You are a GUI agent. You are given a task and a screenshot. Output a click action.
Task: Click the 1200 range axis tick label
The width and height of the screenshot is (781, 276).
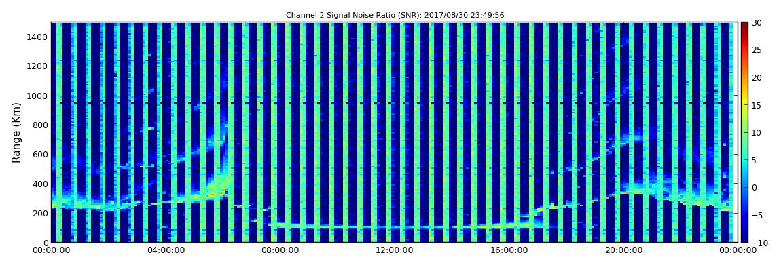coord(38,66)
